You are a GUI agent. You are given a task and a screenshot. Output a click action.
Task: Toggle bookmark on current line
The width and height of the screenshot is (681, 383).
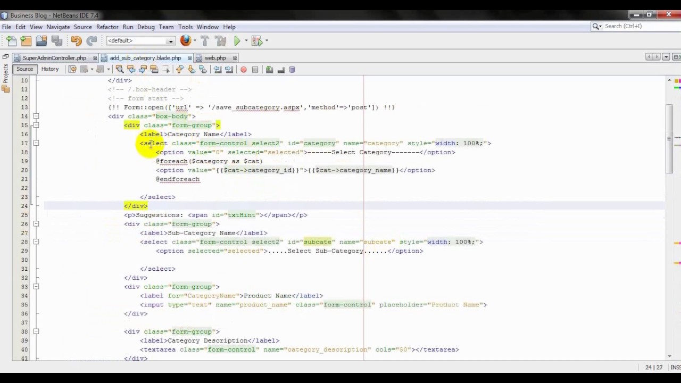(x=203, y=69)
